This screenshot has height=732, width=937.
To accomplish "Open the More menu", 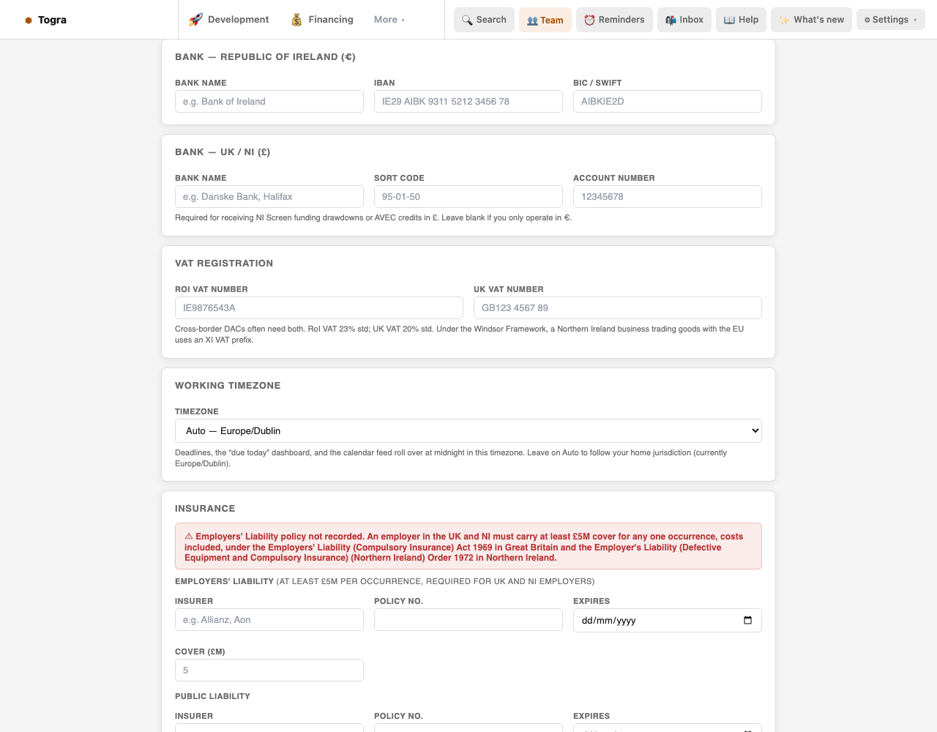I will (x=389, y=20).
